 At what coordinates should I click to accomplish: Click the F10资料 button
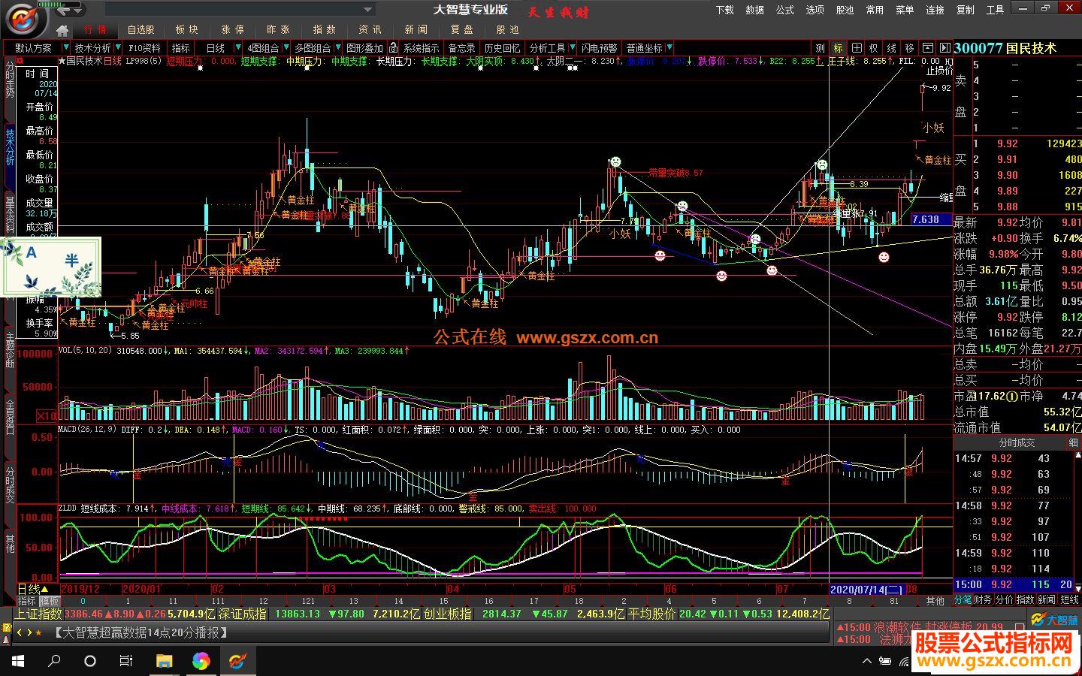click(x=145, y=48)
